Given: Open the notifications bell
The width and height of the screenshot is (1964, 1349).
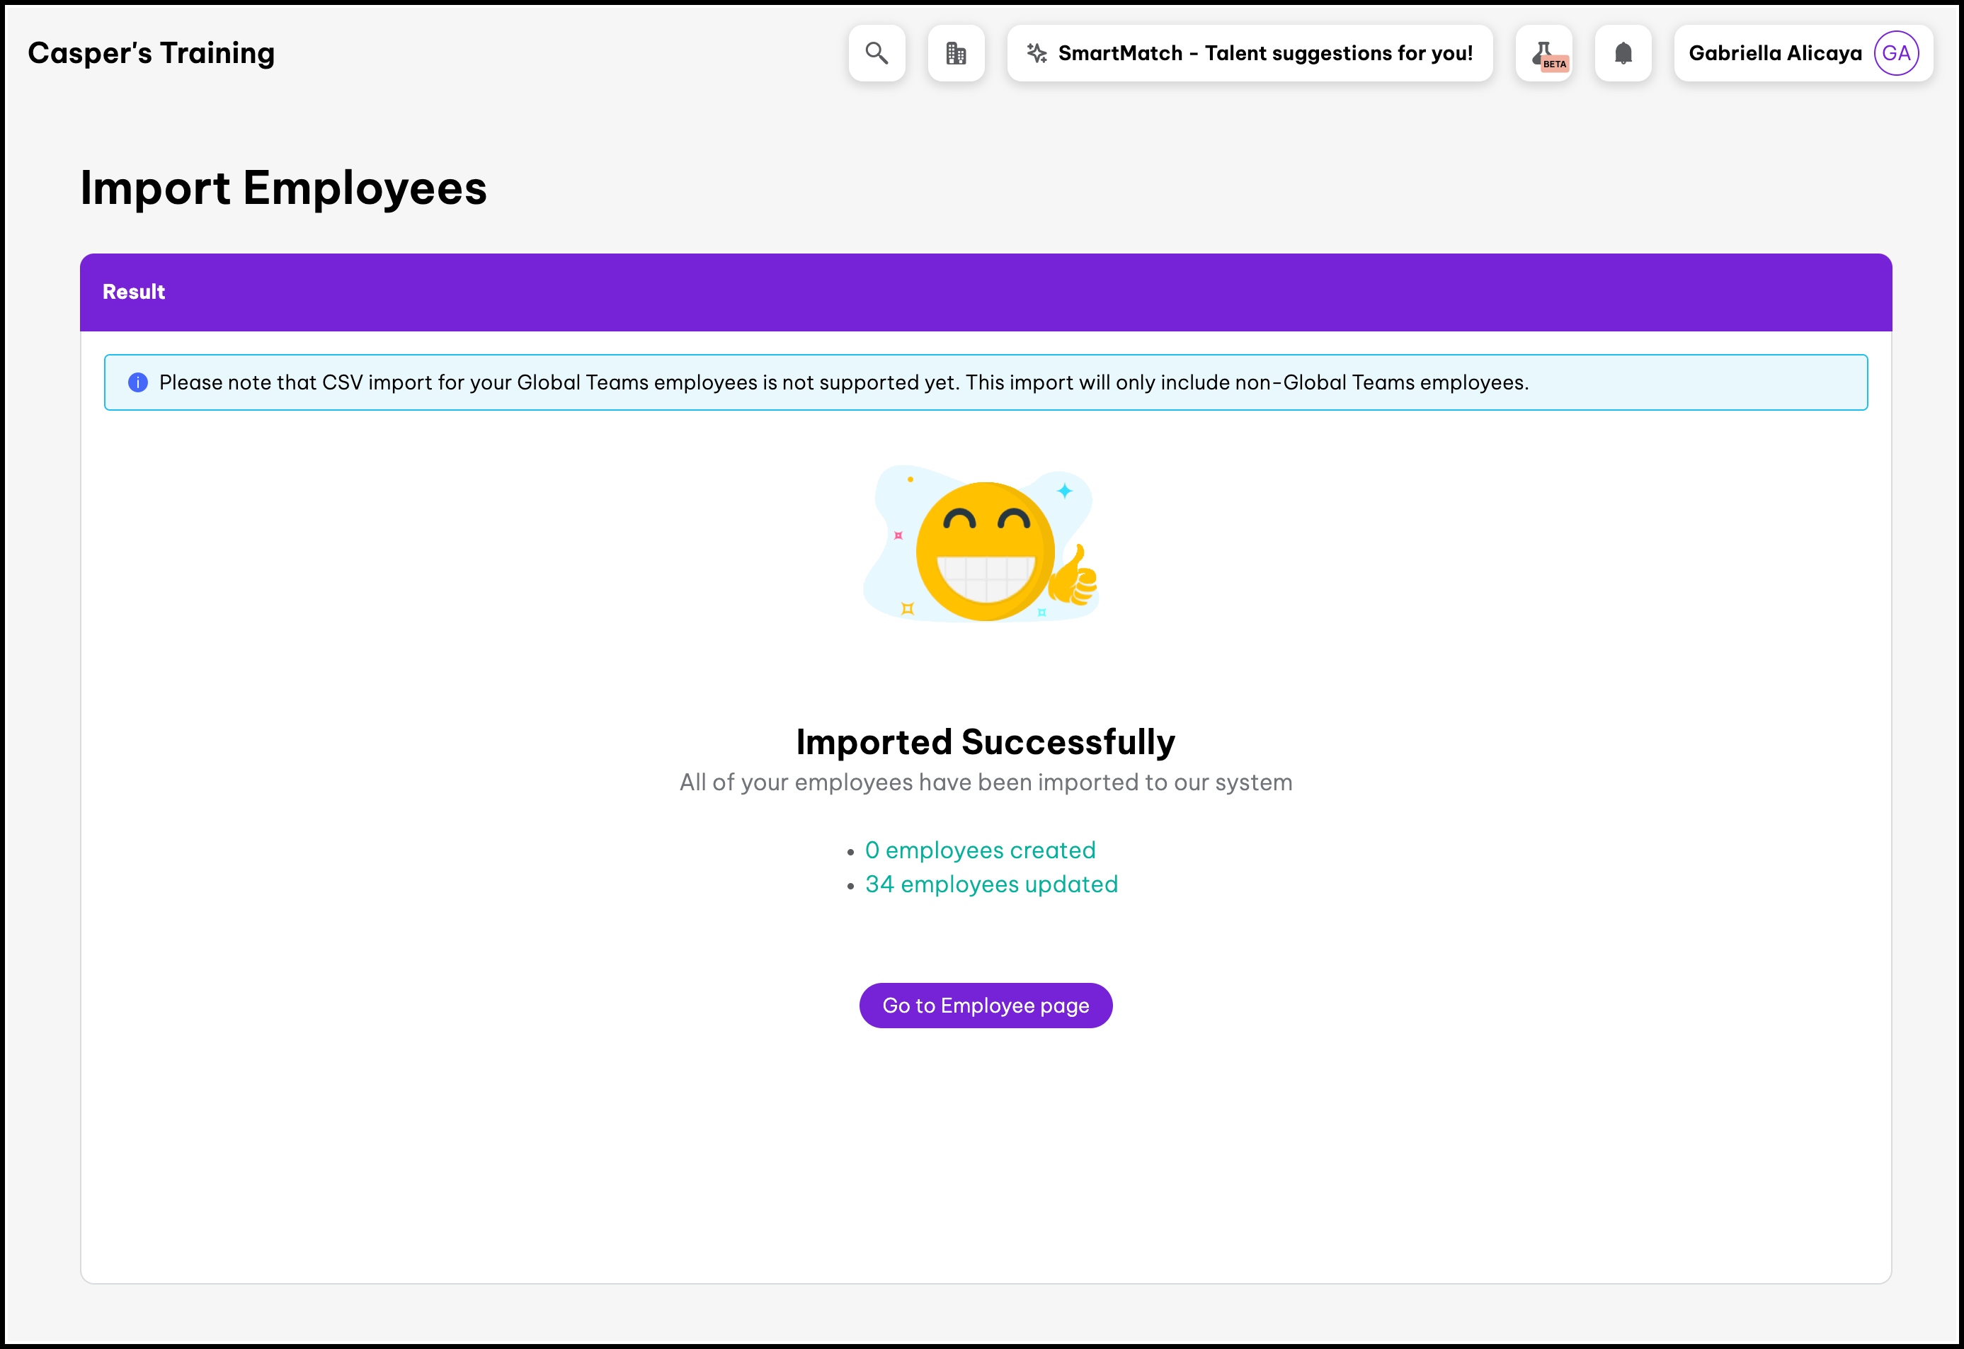Looking at the screenshot, I should (1623, 53).
